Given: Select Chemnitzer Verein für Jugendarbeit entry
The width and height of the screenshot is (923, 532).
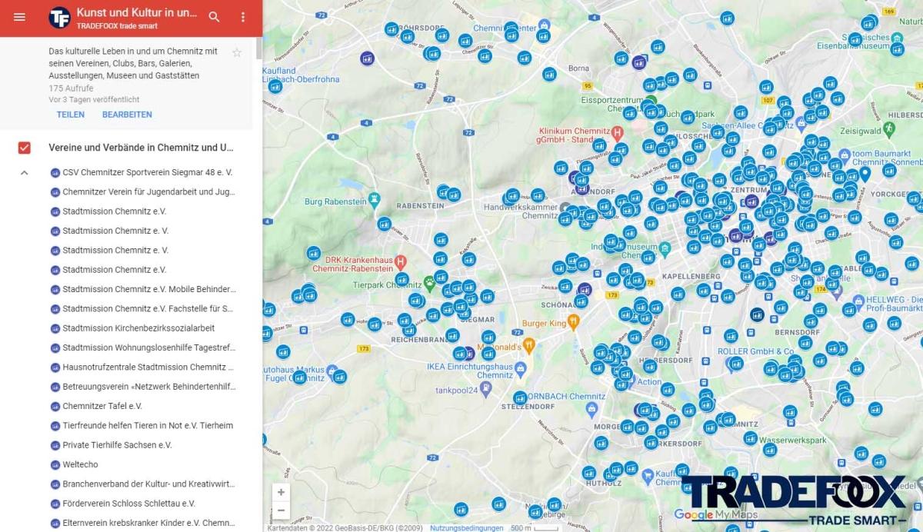Looking at the screenshot, I should tap(148, 191).
